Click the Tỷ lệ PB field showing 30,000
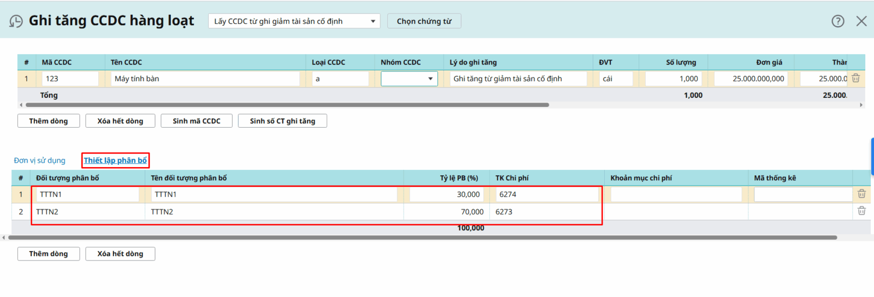This screenshot has height=297, width=874. click(x=445, y=194)
